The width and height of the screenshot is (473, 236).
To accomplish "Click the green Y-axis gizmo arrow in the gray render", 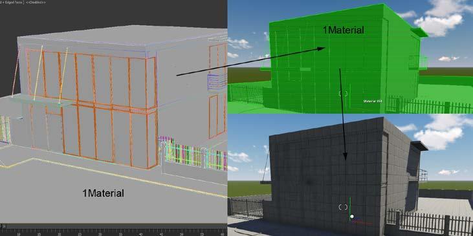I will pyautogui.click(x=350, y=206).
